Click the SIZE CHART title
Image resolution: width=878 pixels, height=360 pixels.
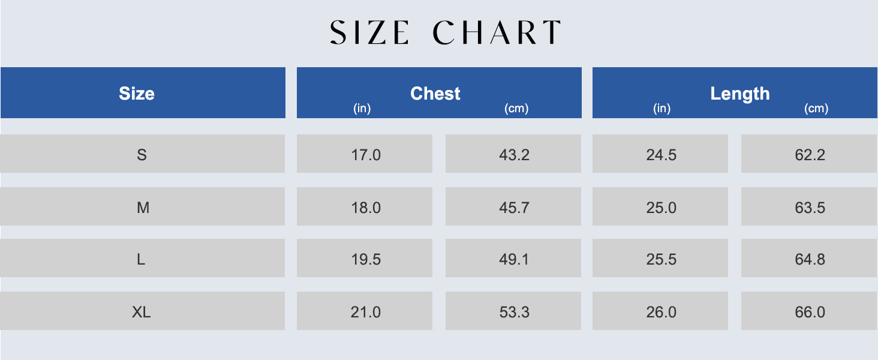445,33
